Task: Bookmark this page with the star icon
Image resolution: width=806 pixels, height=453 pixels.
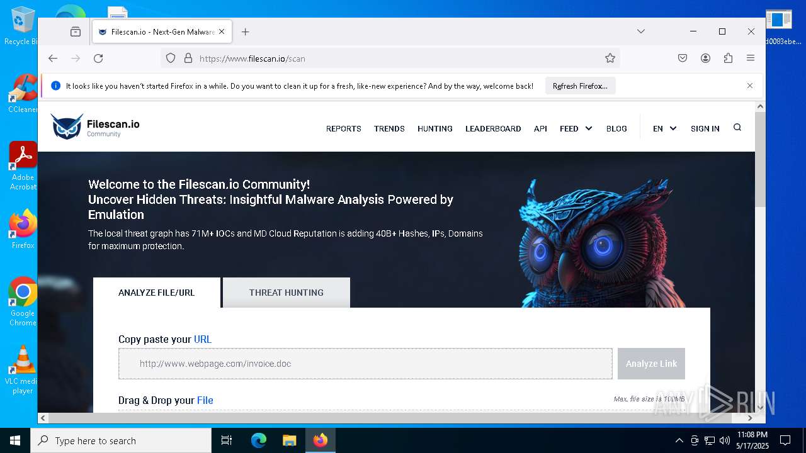Action: click(x=610, y=59)
